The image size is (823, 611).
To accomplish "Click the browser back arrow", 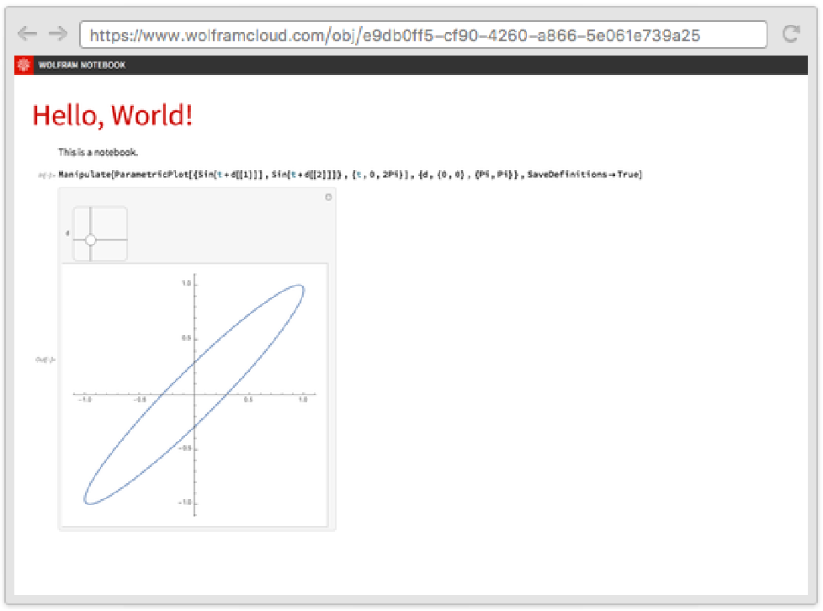I will (x=27, y=34).
